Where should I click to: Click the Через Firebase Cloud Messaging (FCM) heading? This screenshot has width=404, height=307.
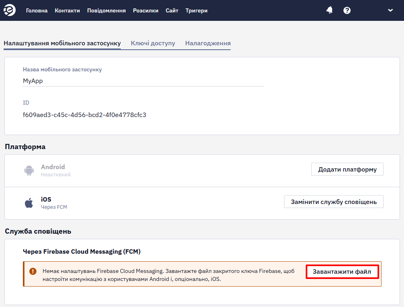click(x=82, y=251)
